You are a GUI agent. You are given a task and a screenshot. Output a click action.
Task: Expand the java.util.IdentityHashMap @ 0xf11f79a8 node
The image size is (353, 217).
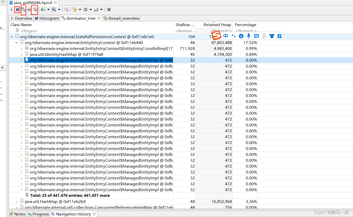tap(22, 55)
